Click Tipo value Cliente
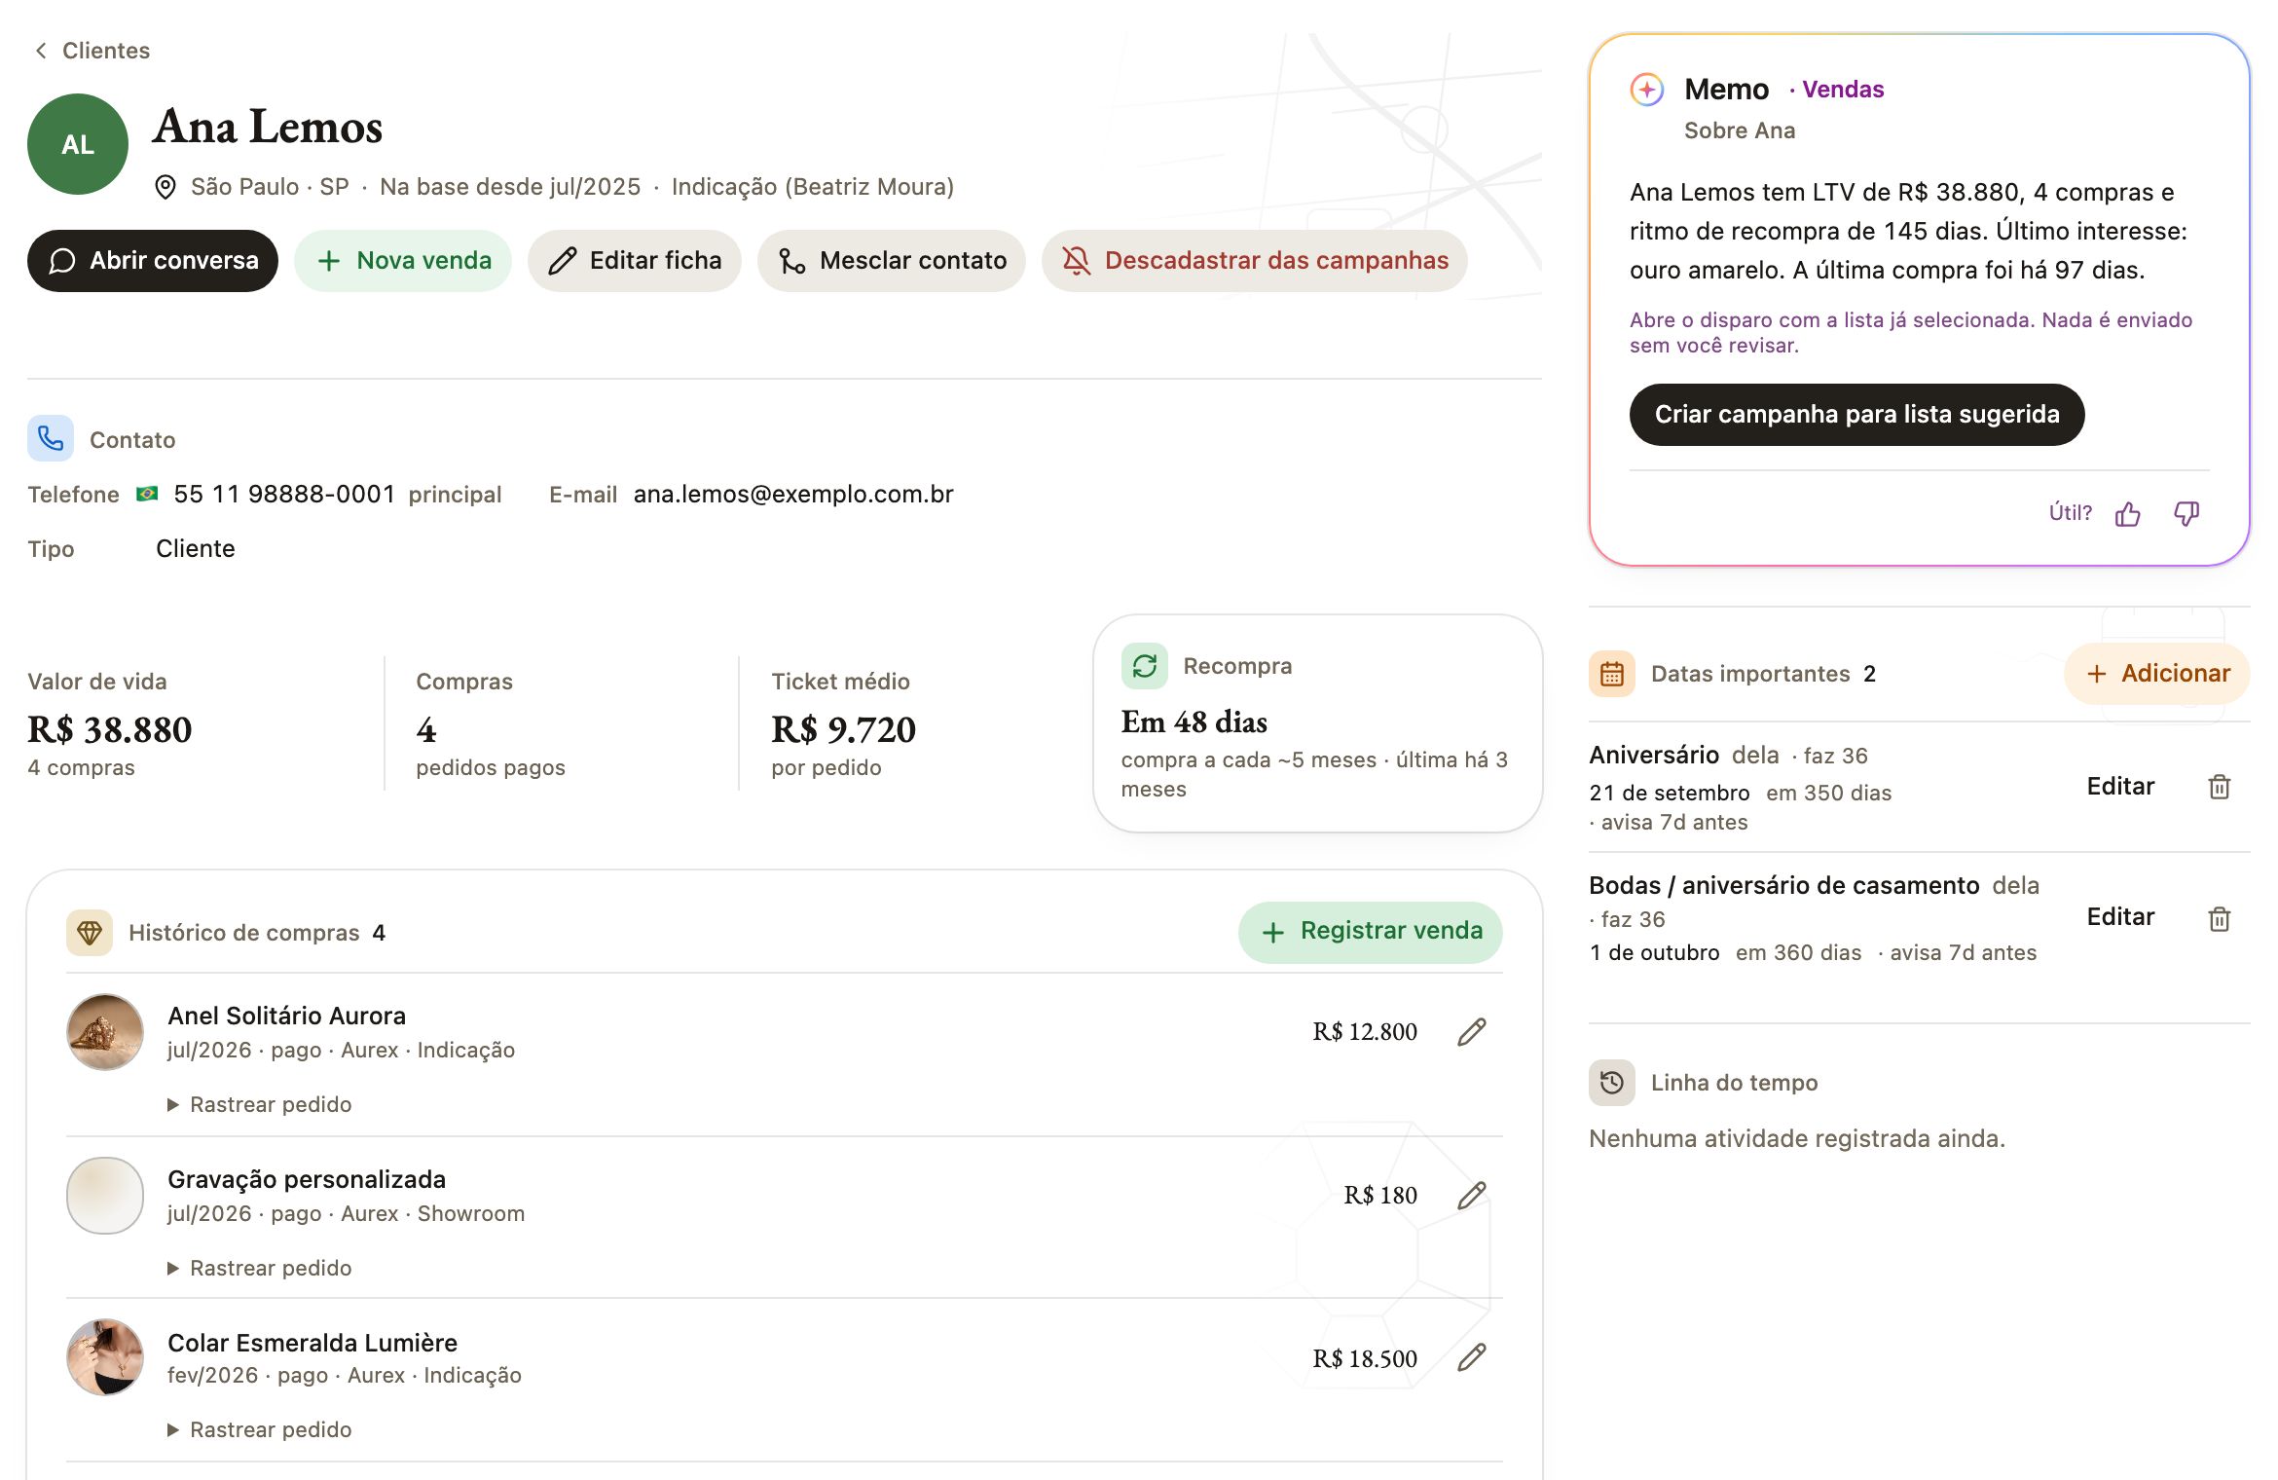The height and width of the screenshot is (1480, 2278). [x=196, y=548]
